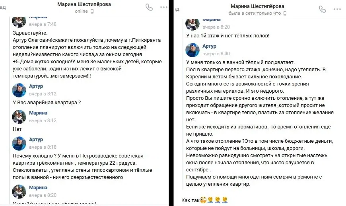Open Марина's avatar on the 7:48 message
Viewport: 346px width, 206px height.
[x=19, y=21]
